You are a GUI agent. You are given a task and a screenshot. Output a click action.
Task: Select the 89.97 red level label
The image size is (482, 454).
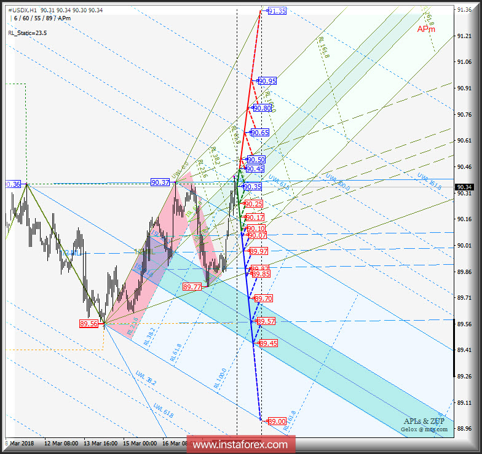point(259,251)
